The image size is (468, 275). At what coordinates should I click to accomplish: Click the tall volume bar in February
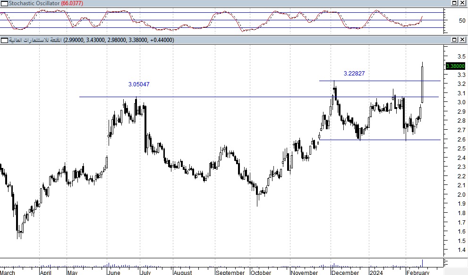point(422,263)
